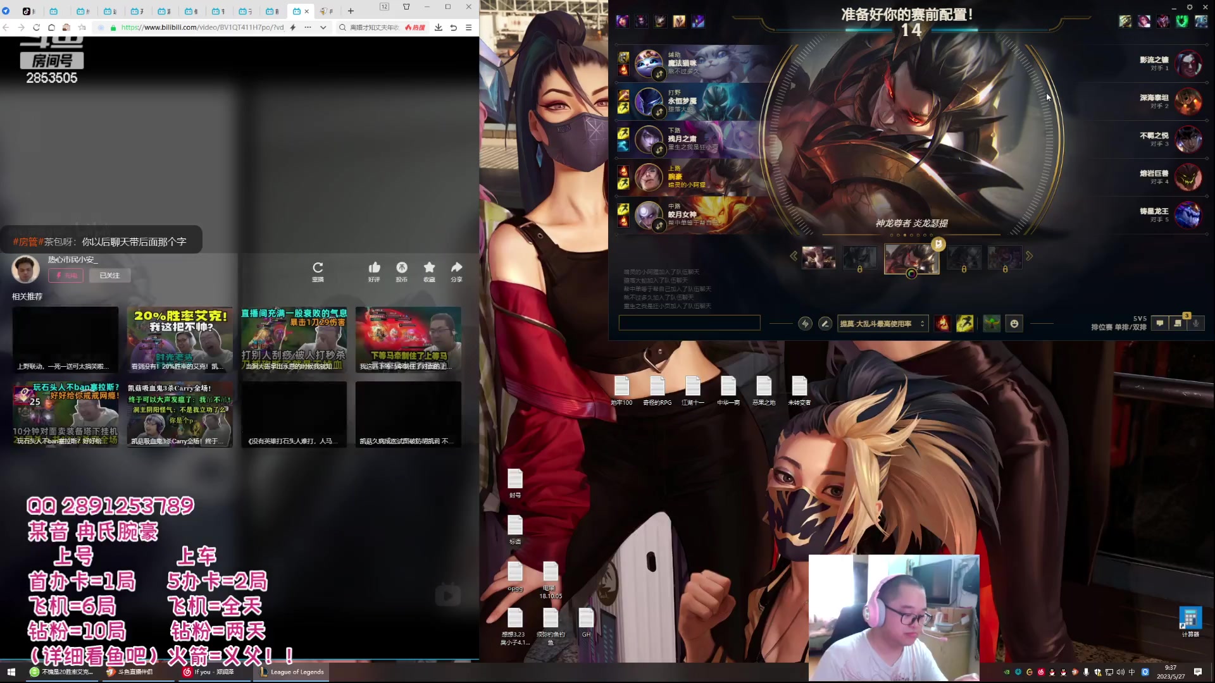
Task: Switch to the last tab right of the active one
Action: 327,11
